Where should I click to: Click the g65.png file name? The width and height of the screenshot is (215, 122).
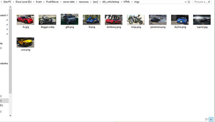click(x=70, y=27)
